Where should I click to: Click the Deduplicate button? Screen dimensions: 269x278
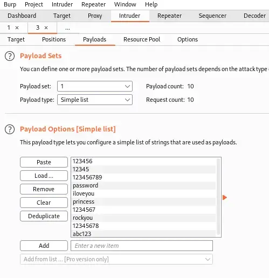pyautogui.click(x=44, y=216)
